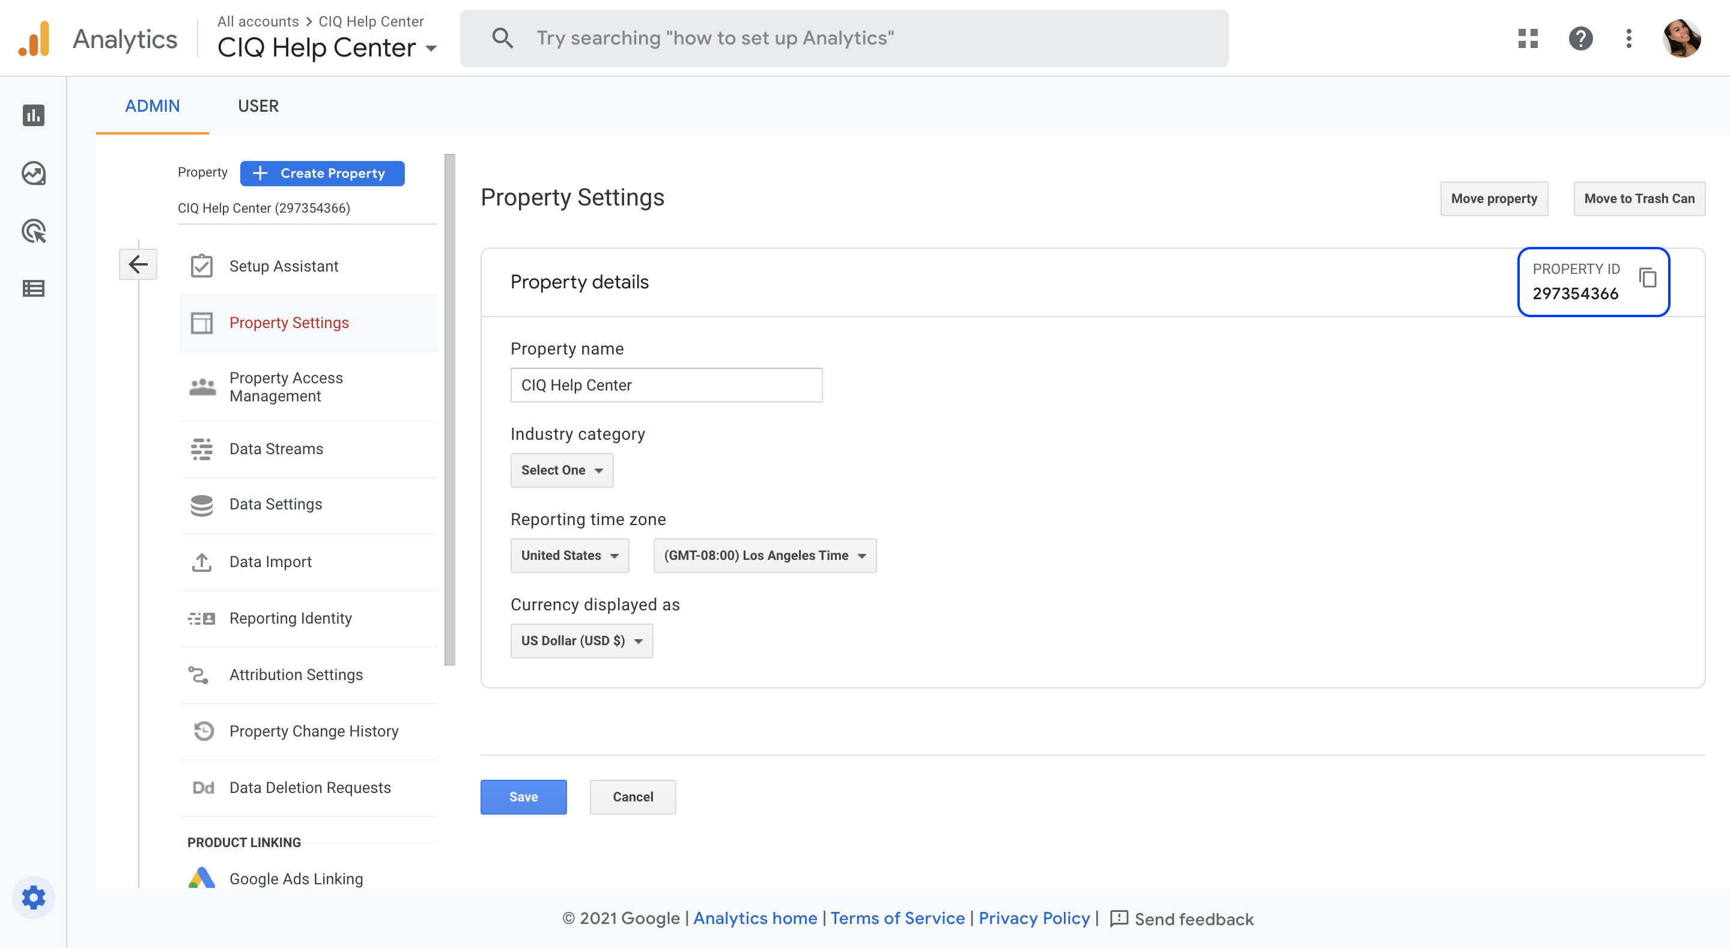Open the Terms of Service link
Image resolution: width=1730 pixels, height=948 pixels.
coord(897,919)
